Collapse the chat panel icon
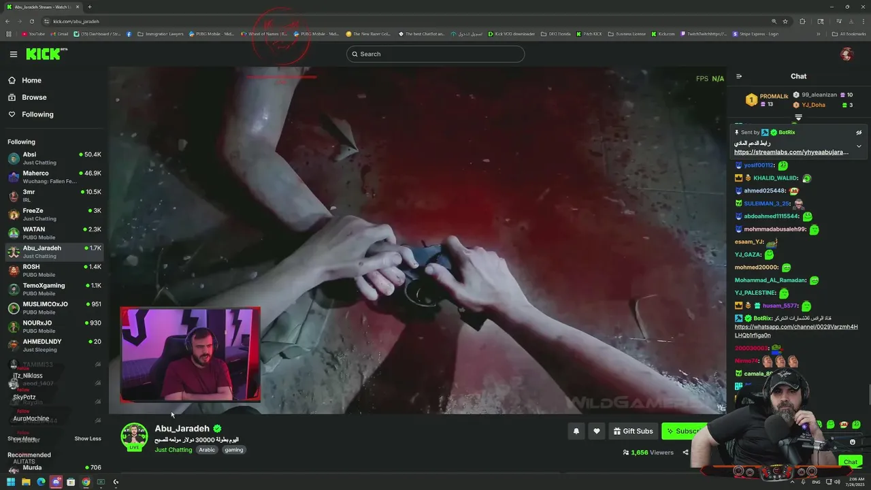The height and width of the screenshot is (490, 871). 739,76
